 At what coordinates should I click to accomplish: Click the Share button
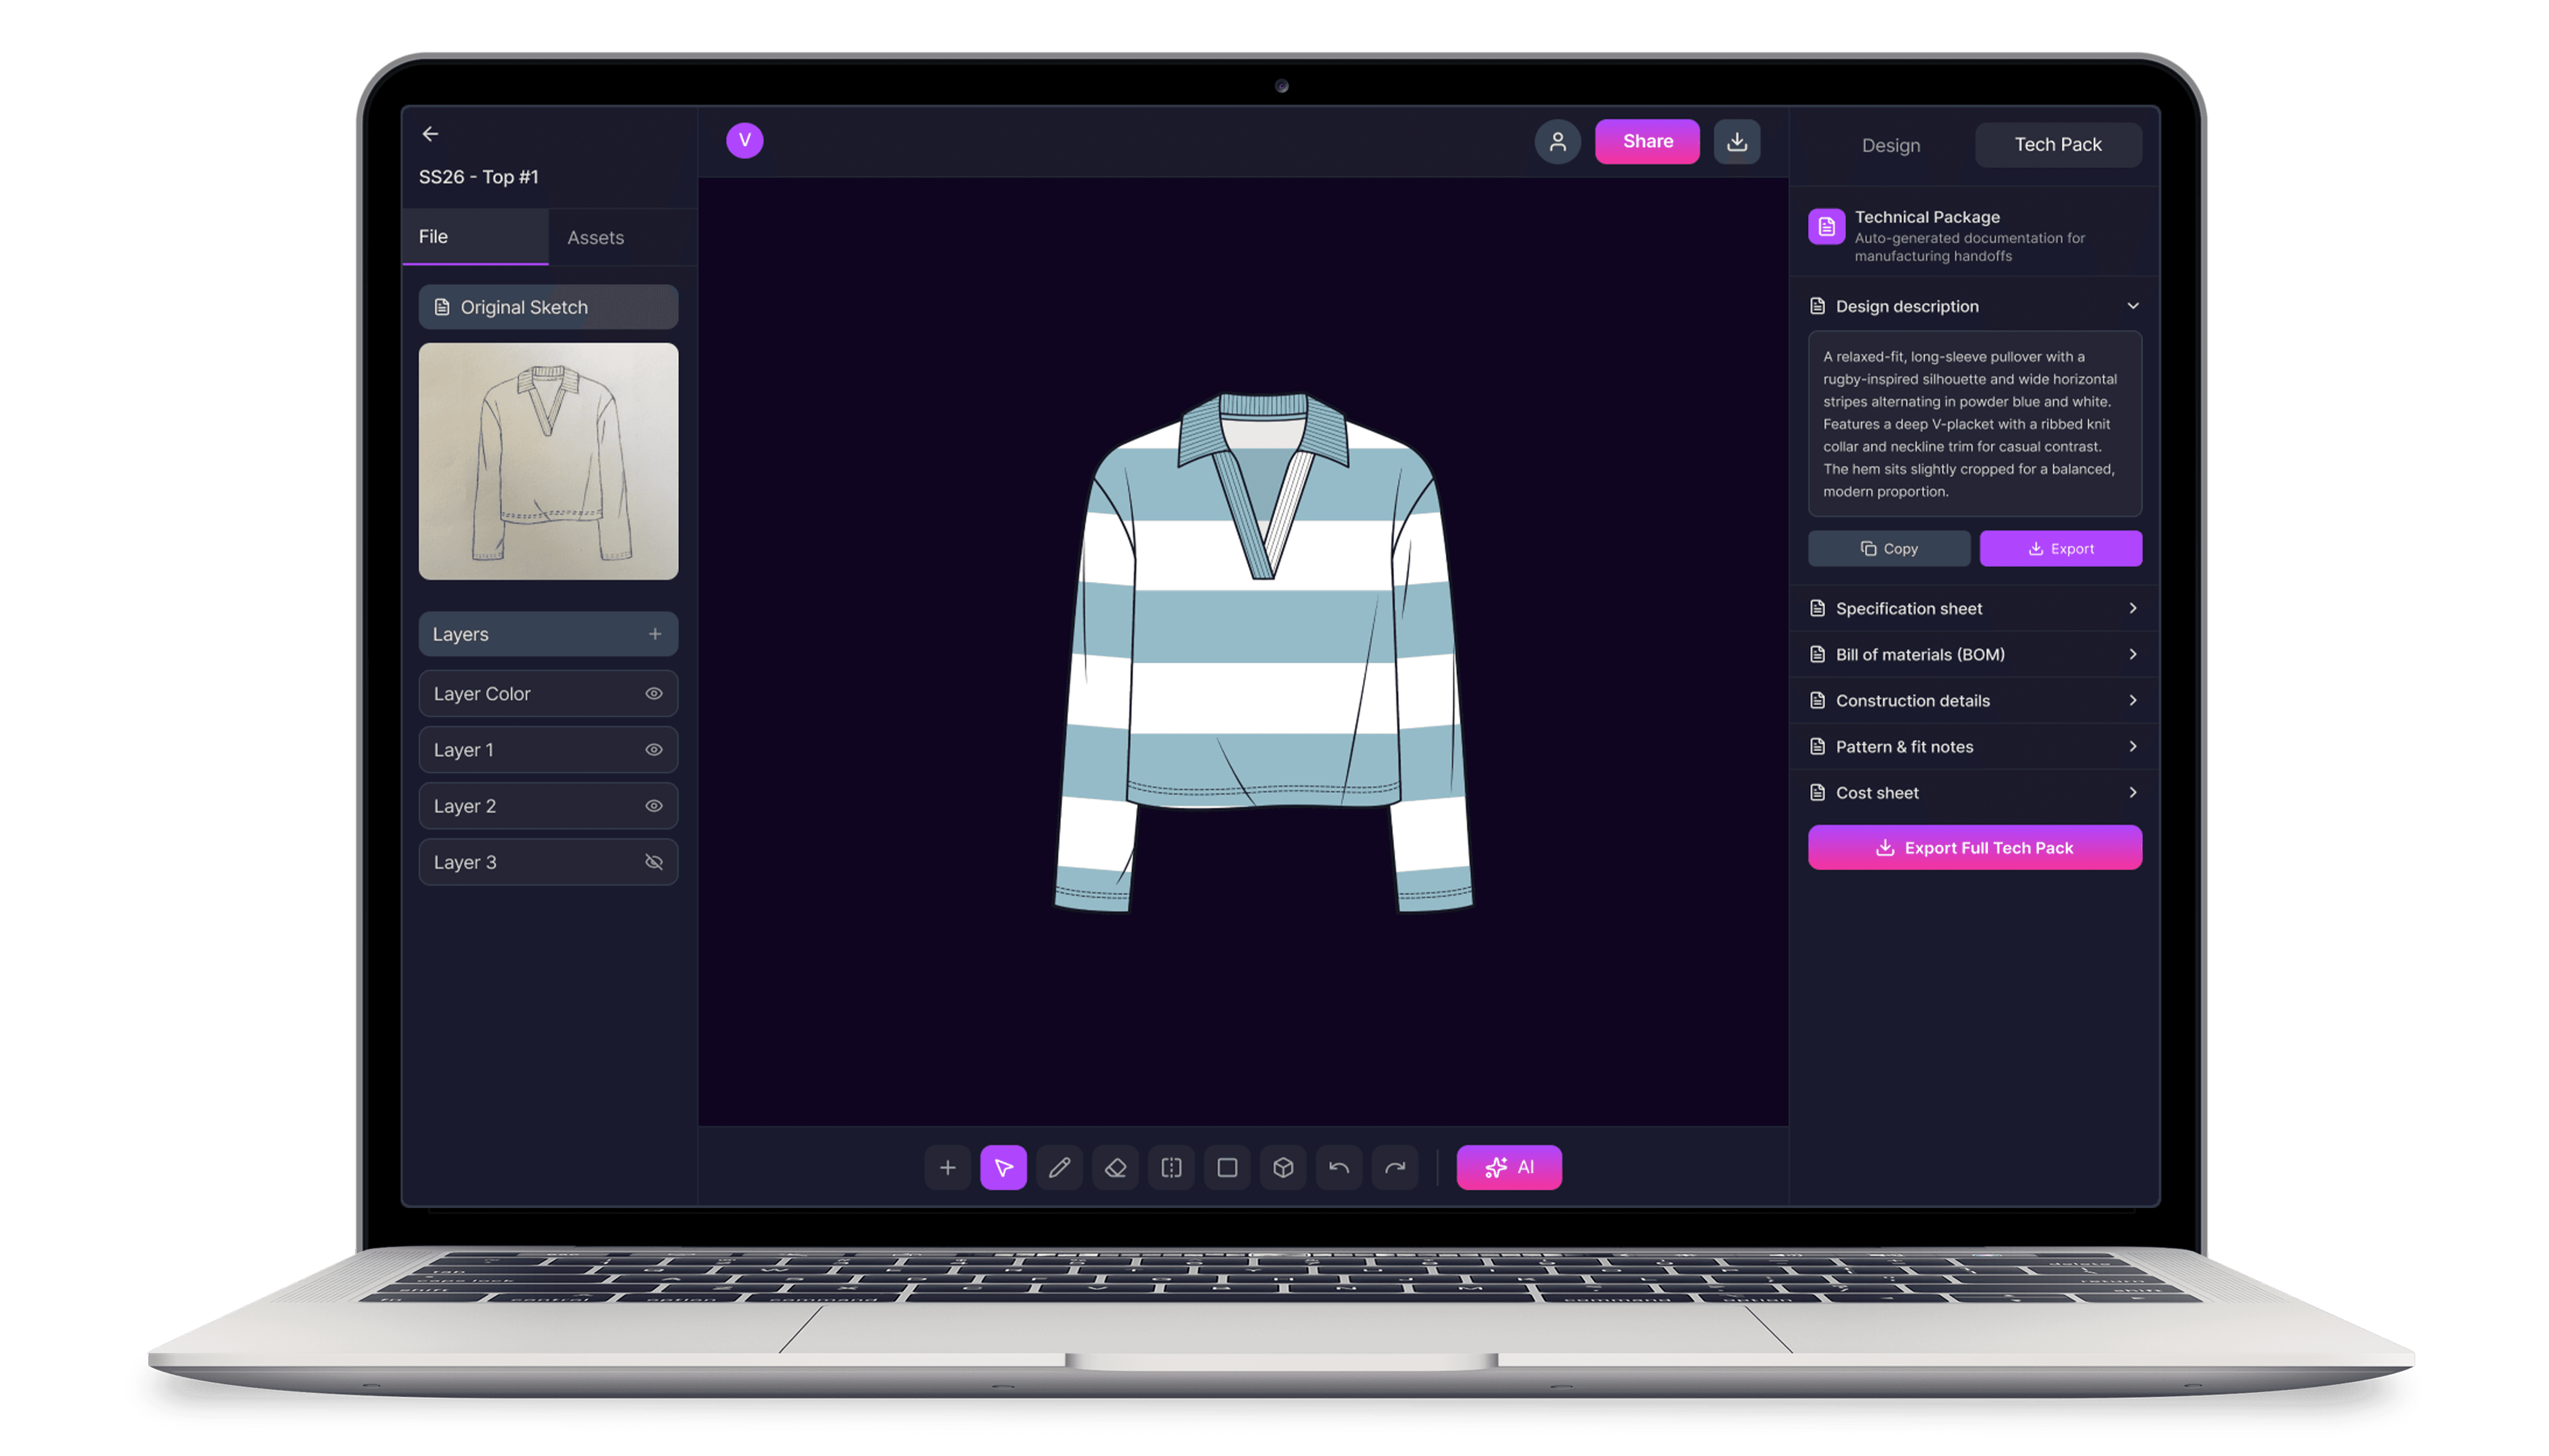[x=1647, y=141]
